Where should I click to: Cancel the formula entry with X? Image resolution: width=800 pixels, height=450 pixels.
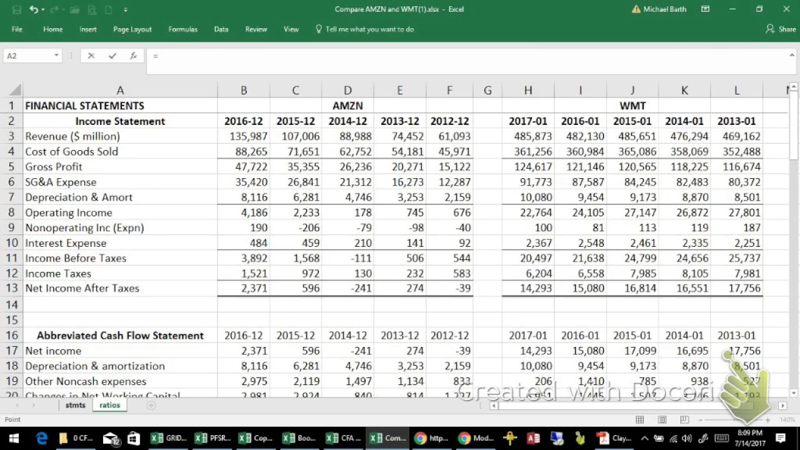tap(91, 56)
